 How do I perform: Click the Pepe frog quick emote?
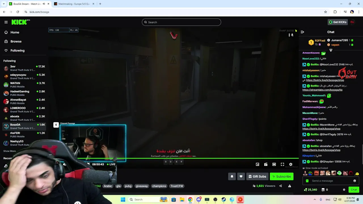(311, 173)
